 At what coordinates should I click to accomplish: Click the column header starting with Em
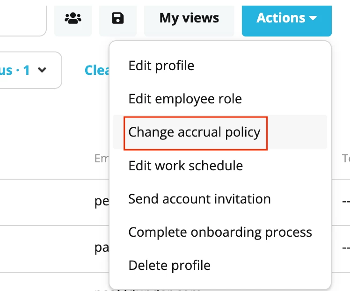pos(102,159)
